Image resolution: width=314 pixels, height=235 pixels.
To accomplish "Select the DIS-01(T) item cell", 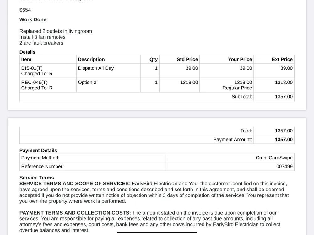I will point(32,68).
